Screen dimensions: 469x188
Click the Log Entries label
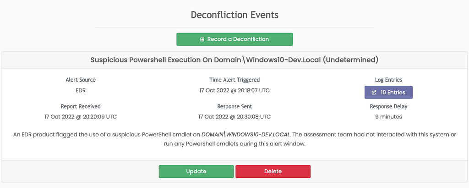(388, 80)
